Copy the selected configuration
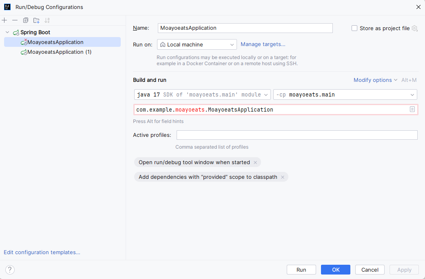 click(25, 20)
